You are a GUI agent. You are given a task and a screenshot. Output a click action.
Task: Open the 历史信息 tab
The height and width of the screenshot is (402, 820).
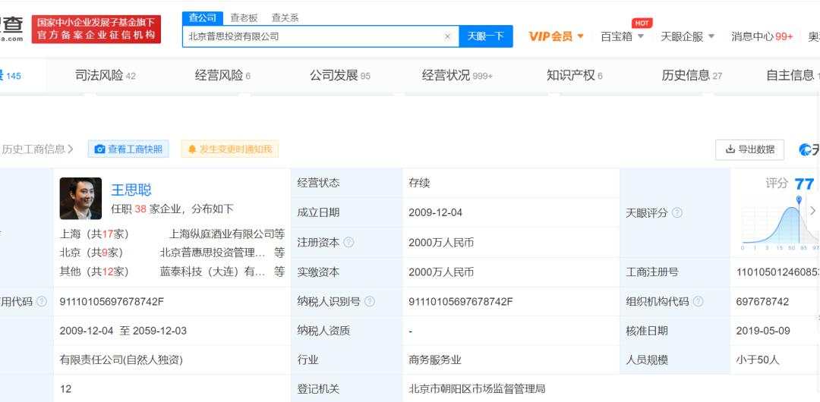692,76
